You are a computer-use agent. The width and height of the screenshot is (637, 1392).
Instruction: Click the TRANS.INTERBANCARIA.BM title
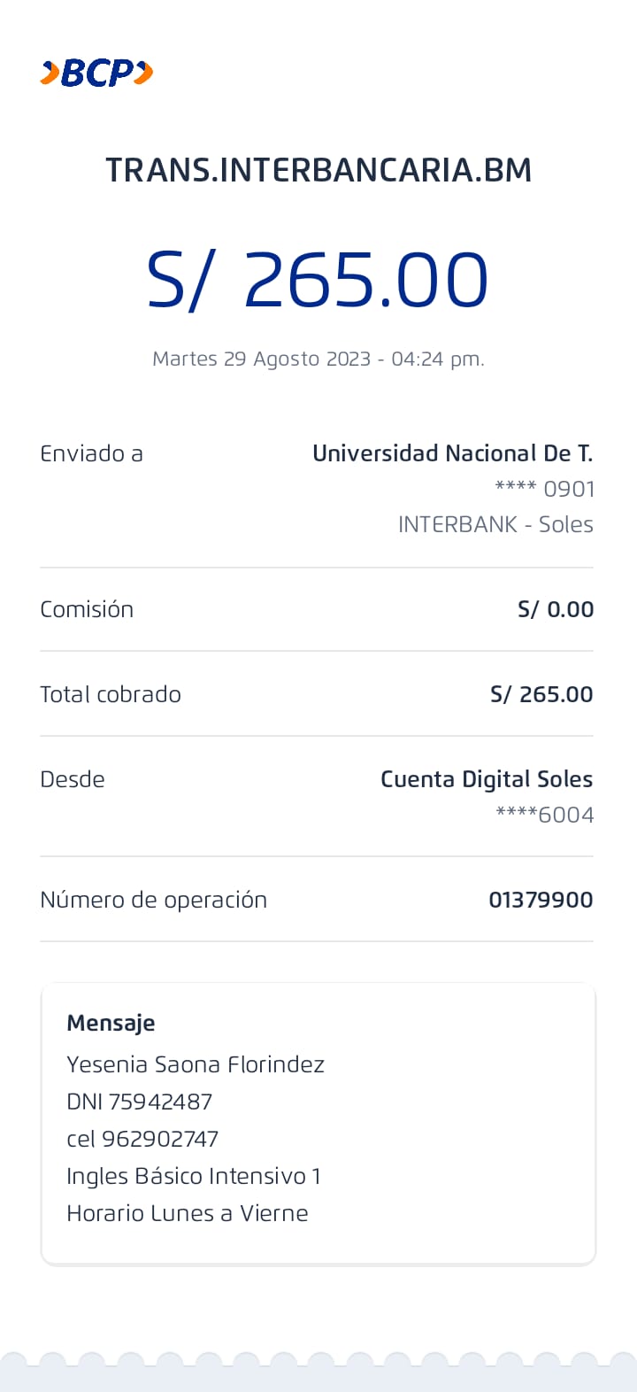pos(318,170)
